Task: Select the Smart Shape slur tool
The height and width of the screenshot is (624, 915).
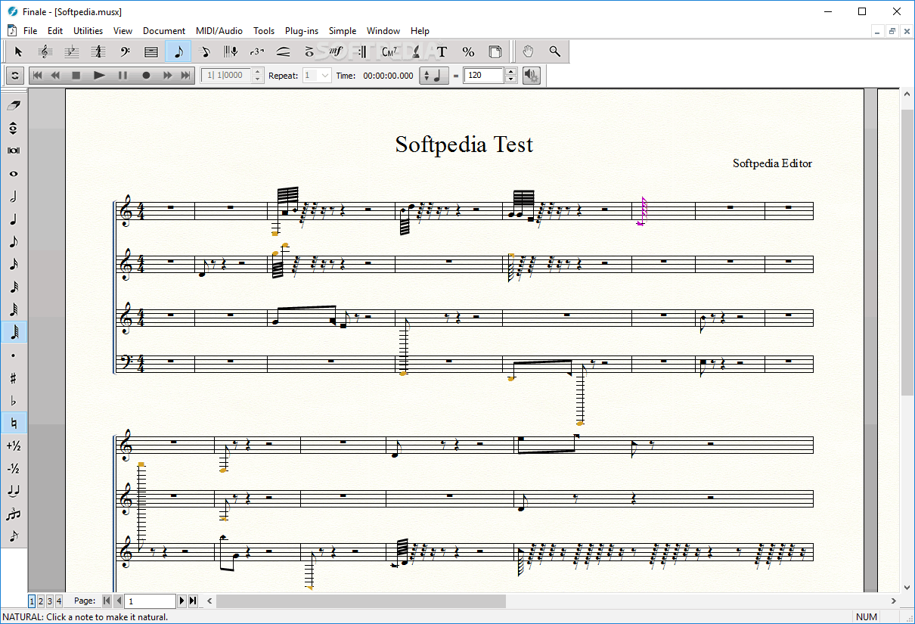Action: 284,51
